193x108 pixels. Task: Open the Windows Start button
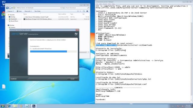click(x=3, y=106)
